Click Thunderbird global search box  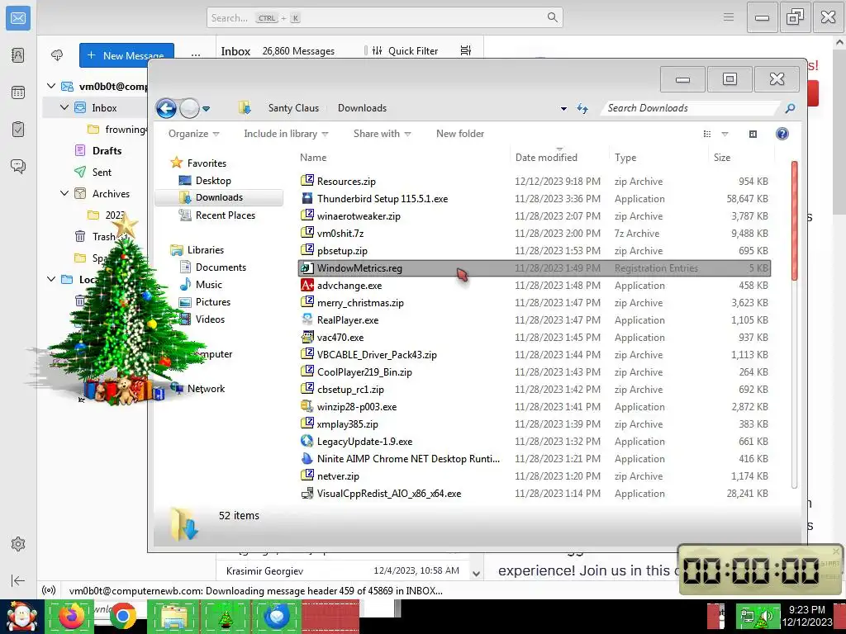pos(385,18)
